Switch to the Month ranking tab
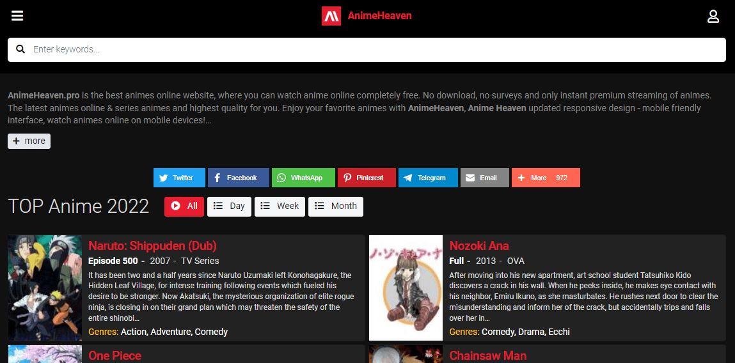735x363 pixels. pos(336,206)
